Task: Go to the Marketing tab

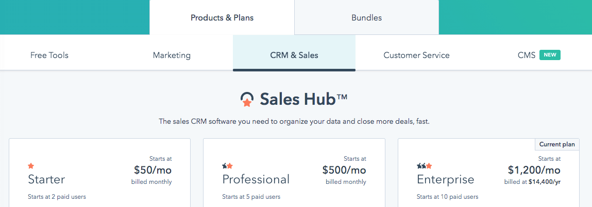Action: pos(172,55)
